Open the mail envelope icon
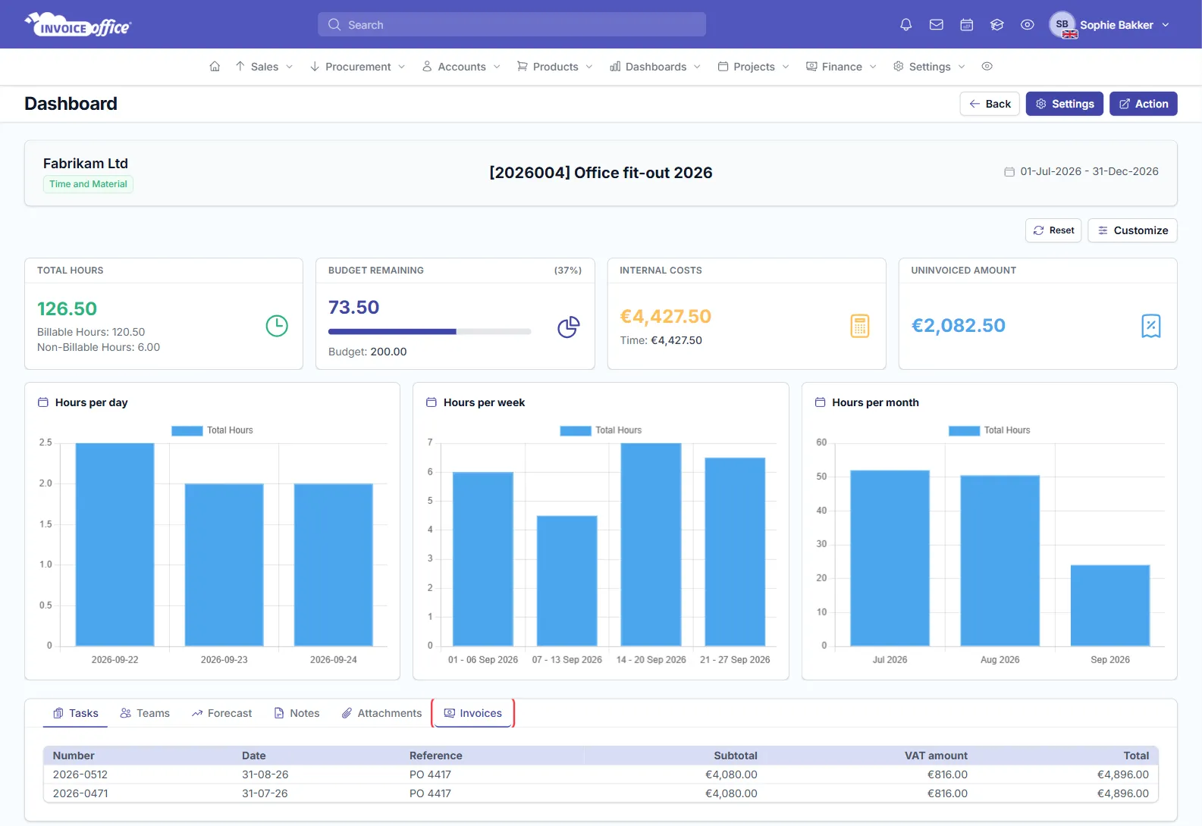 [x=937, y=25]
